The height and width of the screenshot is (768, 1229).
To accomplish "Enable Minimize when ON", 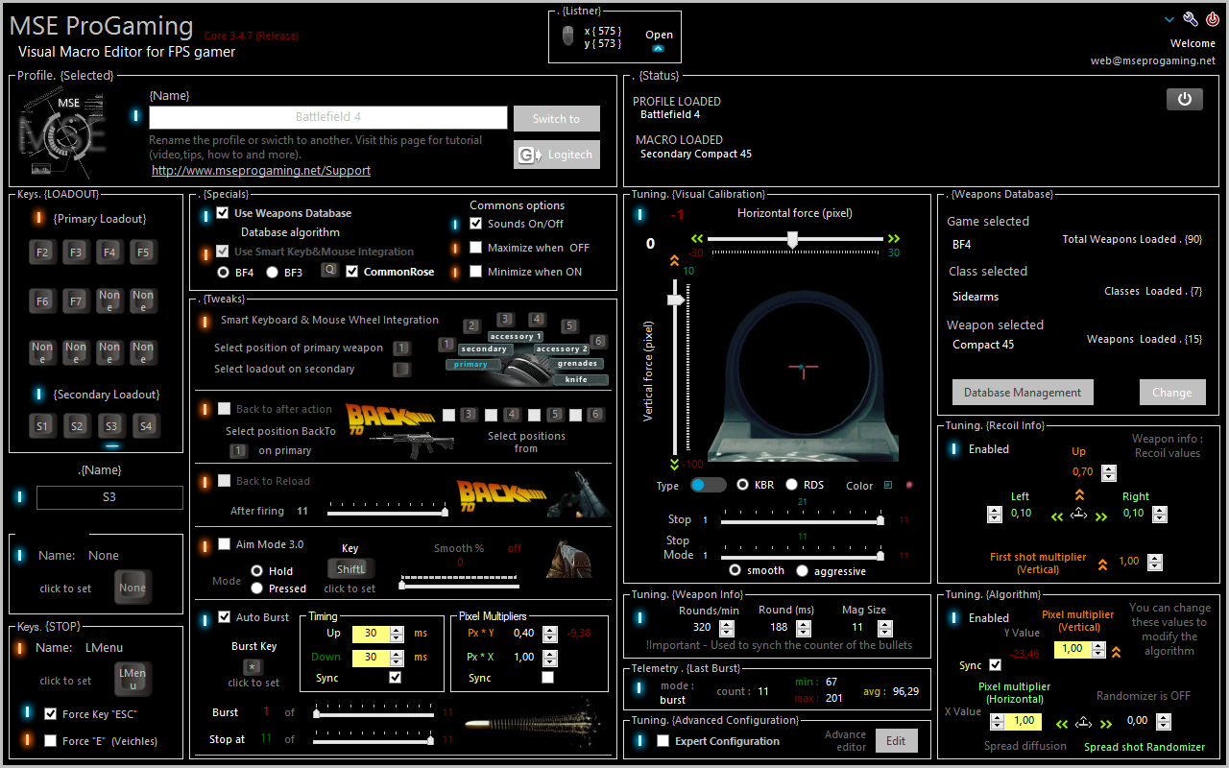I will pyautogui.click(x=476, y=272).
